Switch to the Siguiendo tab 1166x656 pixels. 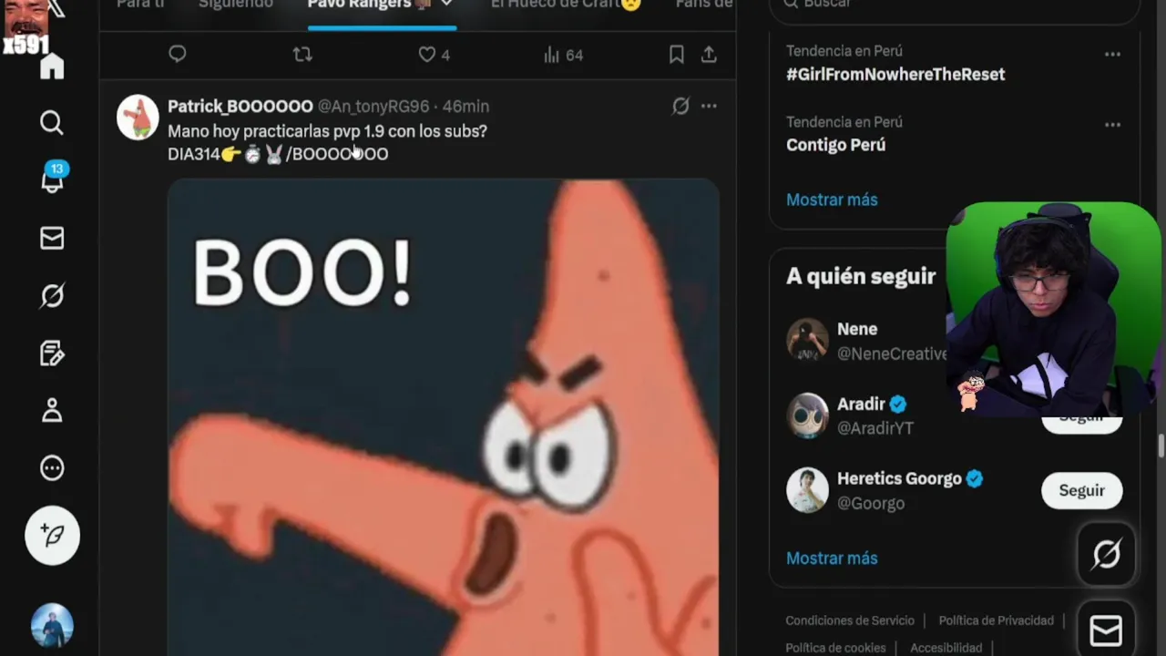point(235,5)
